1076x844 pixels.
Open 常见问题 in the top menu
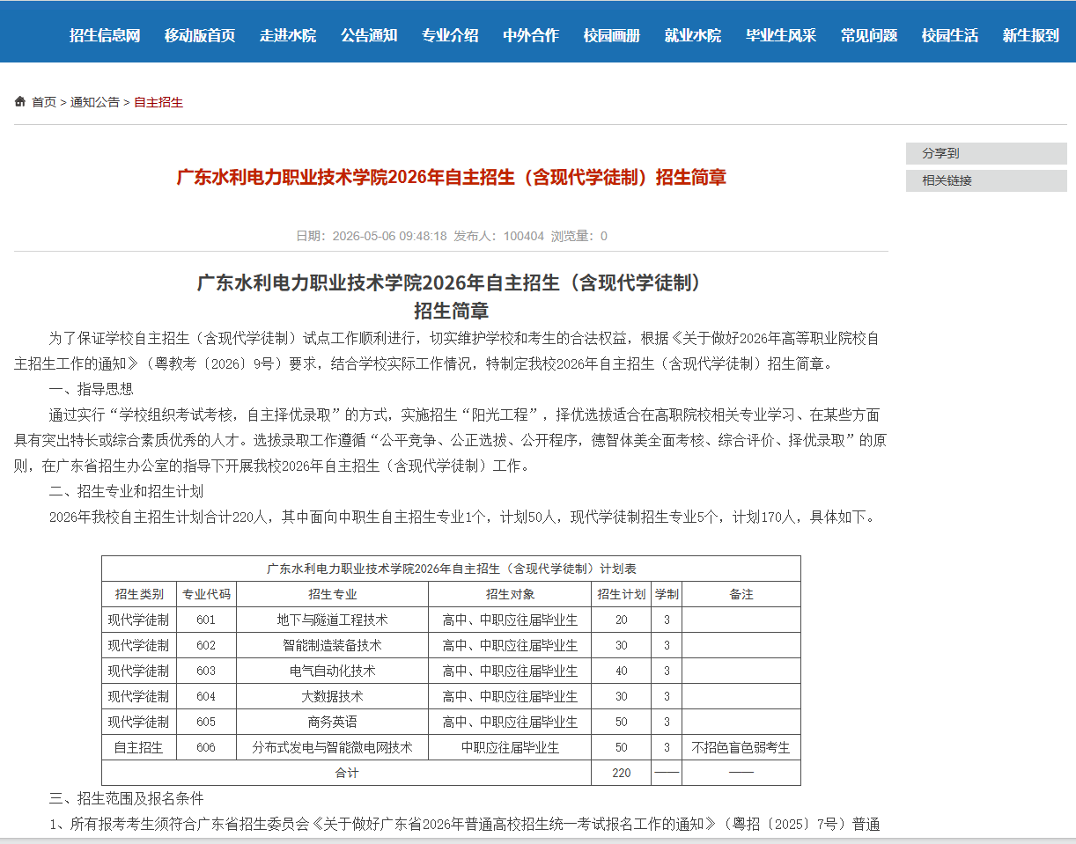click(x=869, y=36)
